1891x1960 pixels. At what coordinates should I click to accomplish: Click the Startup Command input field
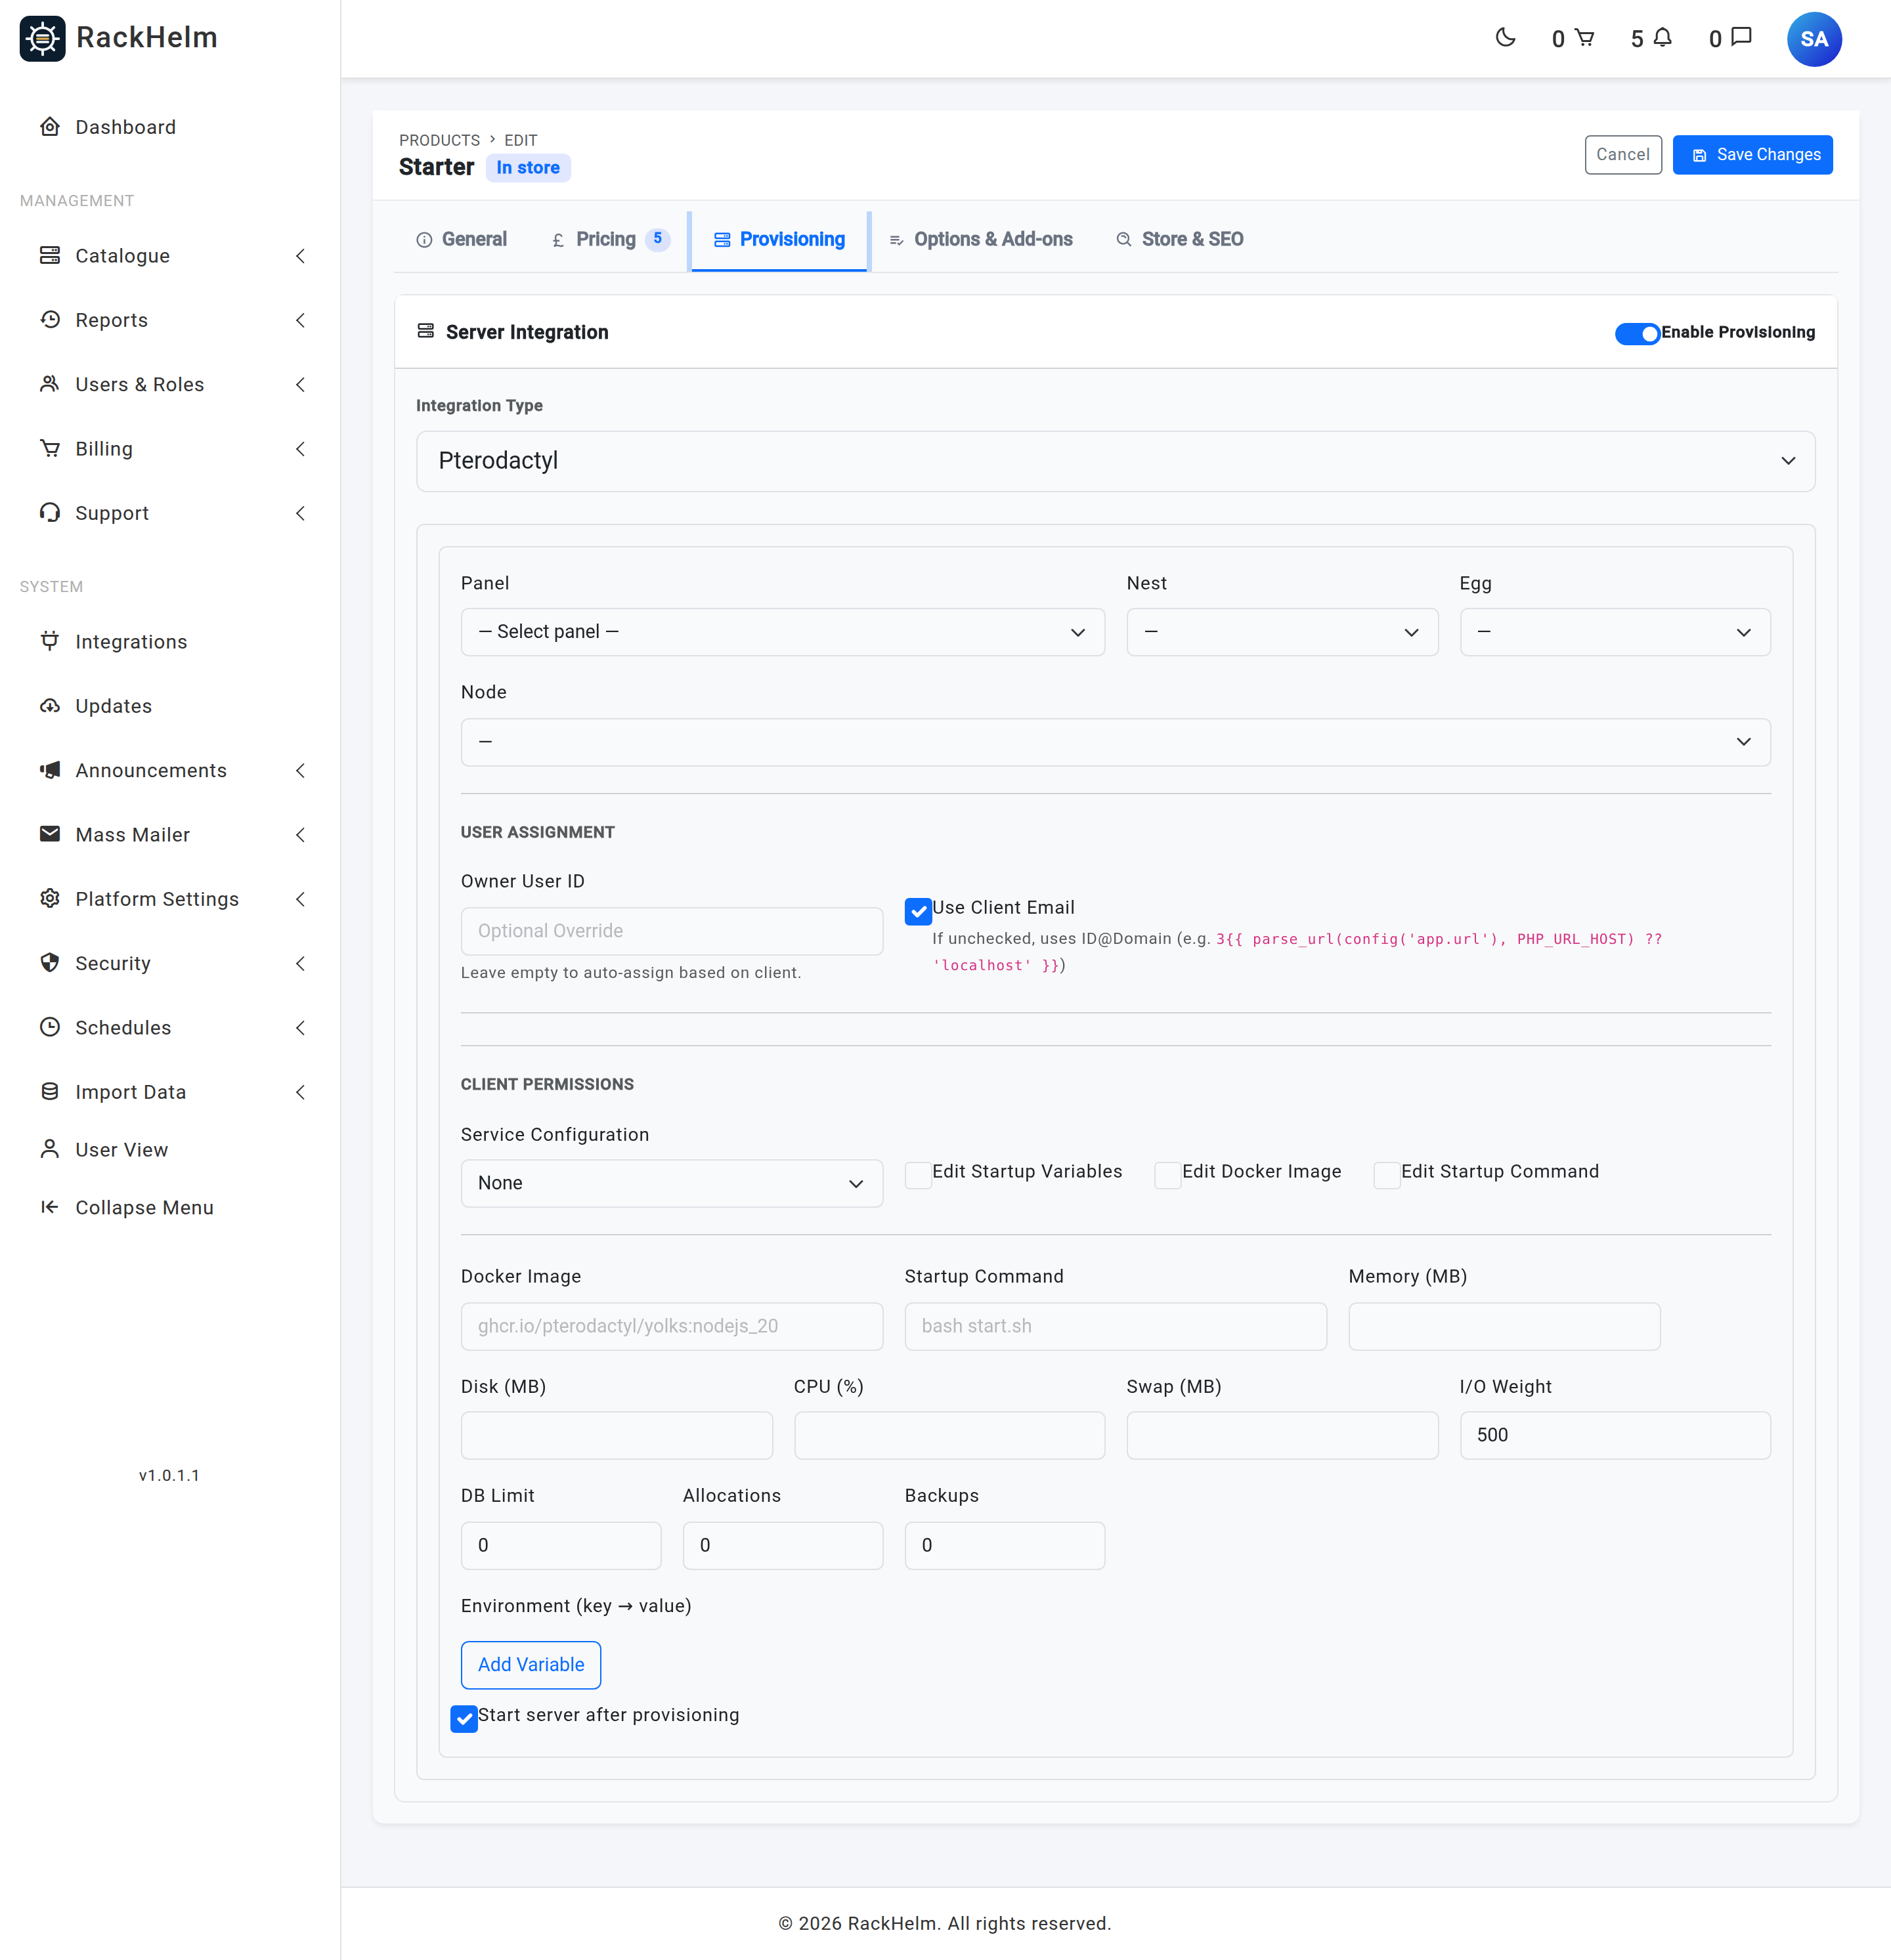(x=1115, y=1326)
